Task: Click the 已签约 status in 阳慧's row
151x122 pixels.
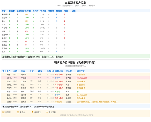Action: pyautogui.click(x=57, y=91)
